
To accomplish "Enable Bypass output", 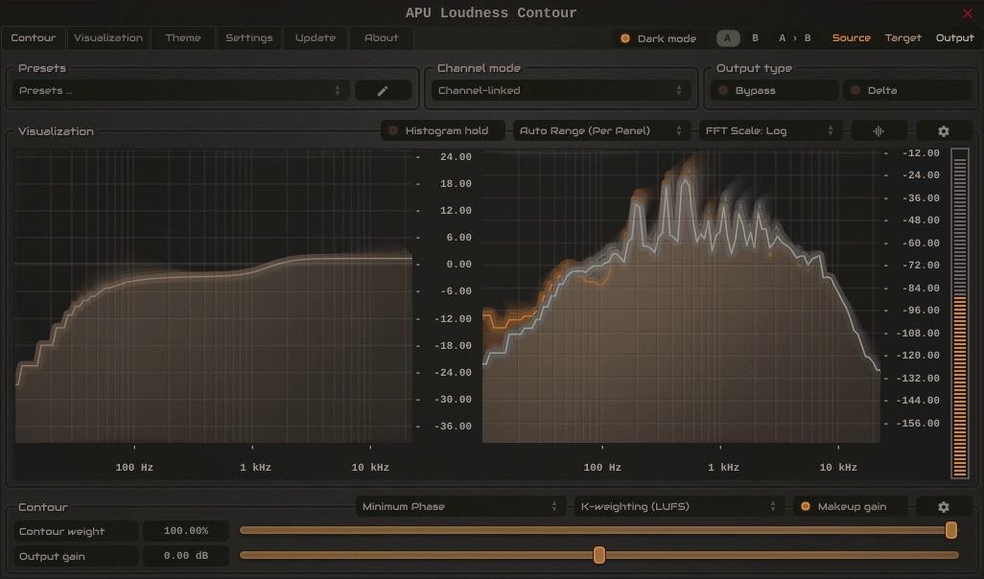I will pyautogui.click(x=774, y=91).
